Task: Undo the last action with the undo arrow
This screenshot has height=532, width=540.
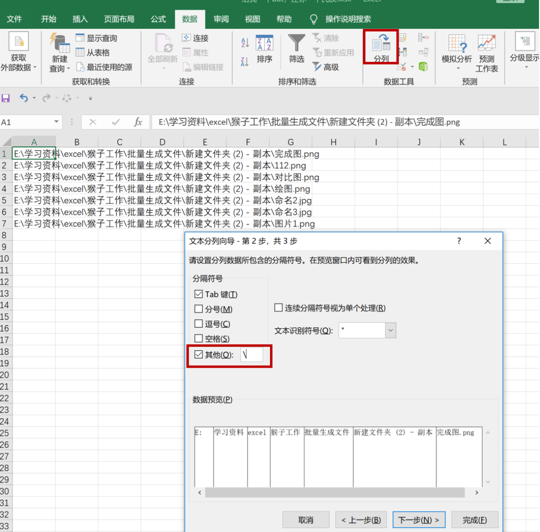Action: click(23, 98)
